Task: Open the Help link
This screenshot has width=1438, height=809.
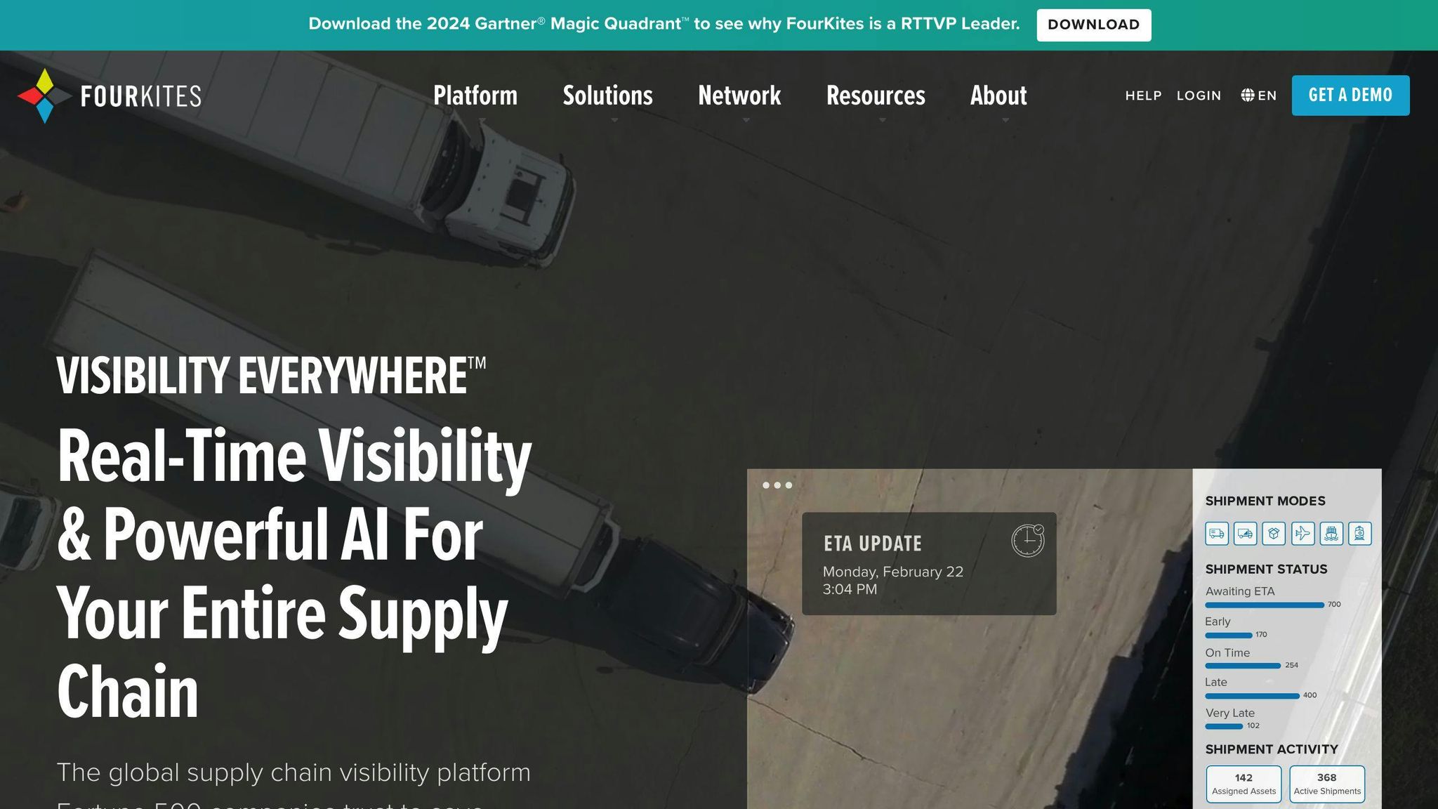Action: (1143, 96)
